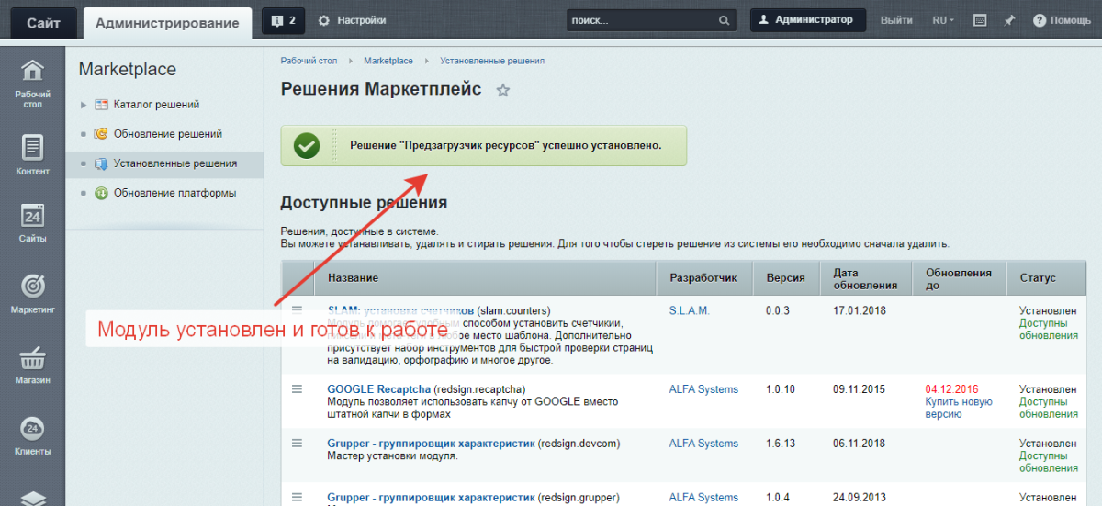This screenshot has width=1102, height=506.
Task: Click the Настройки text in the top bar
Action: [362, 20]
